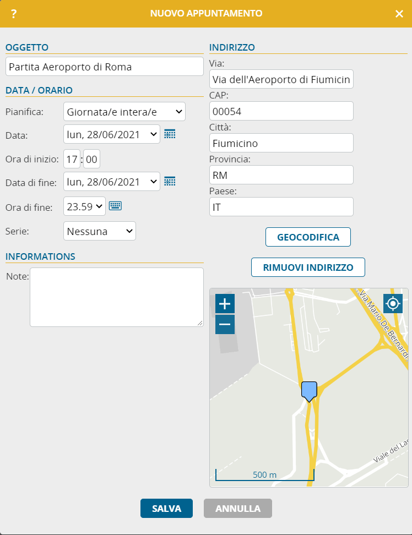
Task: Expand the Pianifica dropdown
Action: coord(124,112)
